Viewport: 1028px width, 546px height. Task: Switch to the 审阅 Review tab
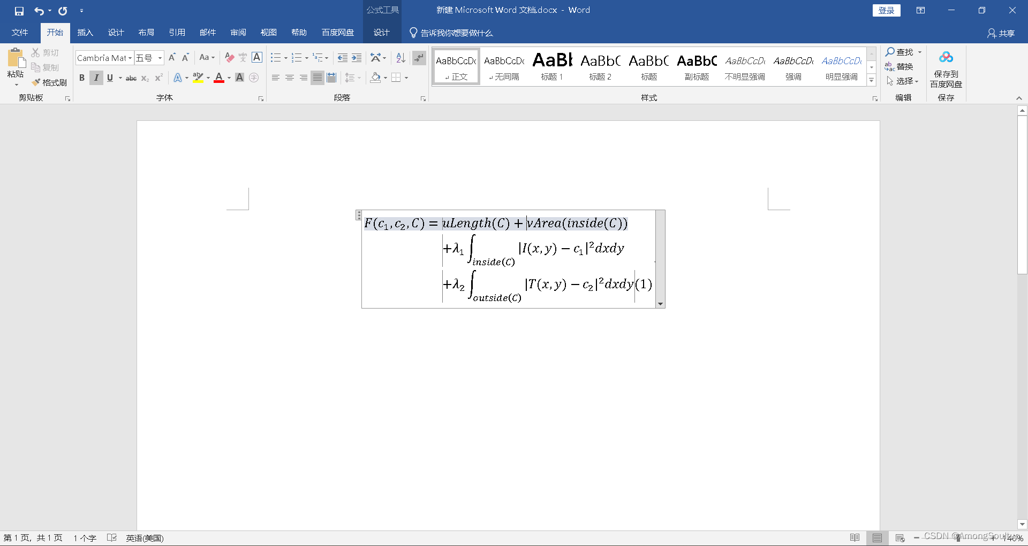(x=238, y=33)
